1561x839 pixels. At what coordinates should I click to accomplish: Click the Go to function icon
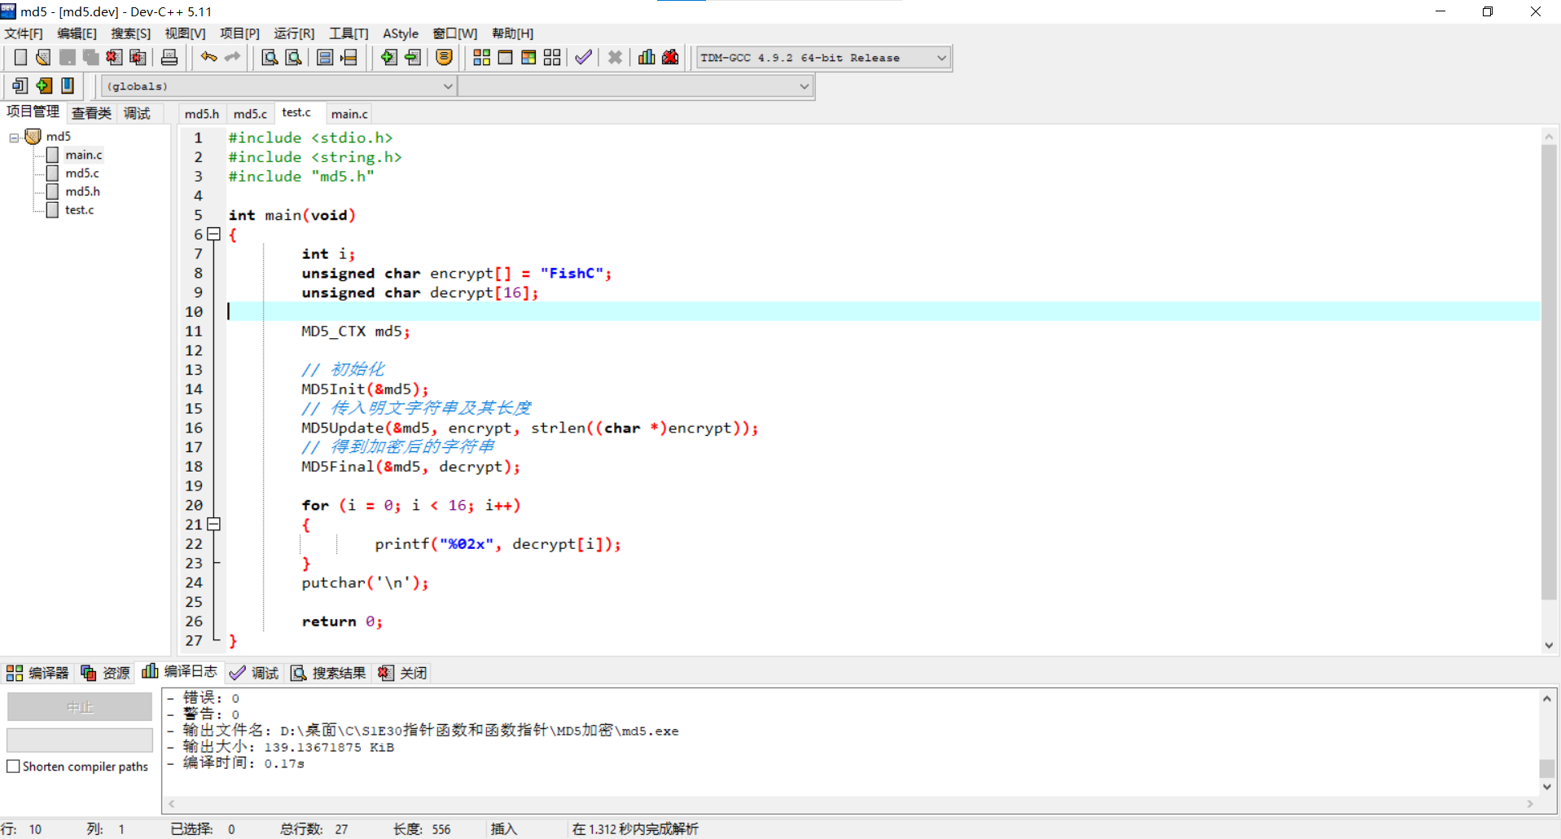(x=325, y=57)
